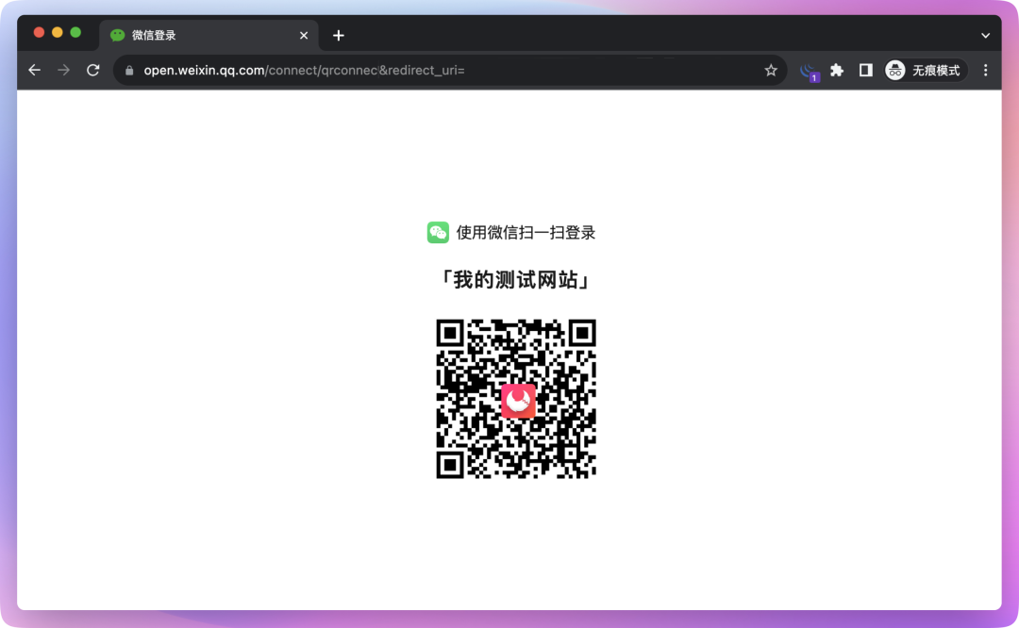Close the 微信登录 tab

(x=304, y=36)
